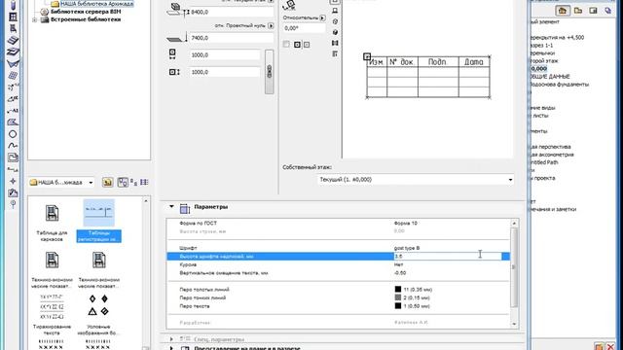Collapse the Параметры panel triangle
623x350 pixels.
coord(171,206)
